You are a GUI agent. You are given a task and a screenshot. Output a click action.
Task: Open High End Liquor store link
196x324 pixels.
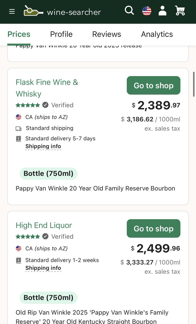(x=44, y=225)
